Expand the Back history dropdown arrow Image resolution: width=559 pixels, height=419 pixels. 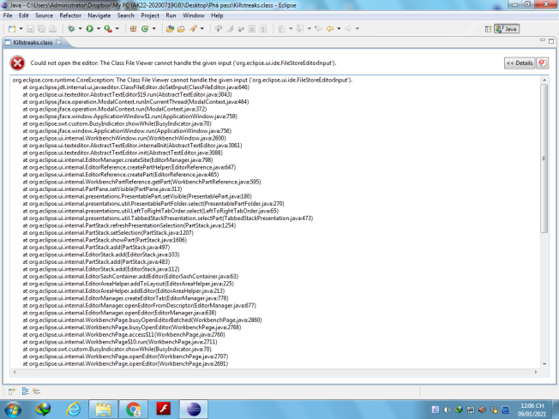click(x=339, y=28)
